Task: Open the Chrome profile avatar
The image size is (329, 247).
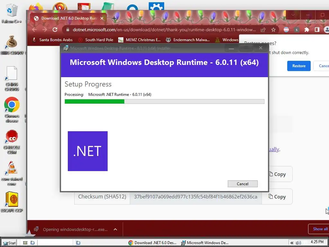Action: point(326,30)
